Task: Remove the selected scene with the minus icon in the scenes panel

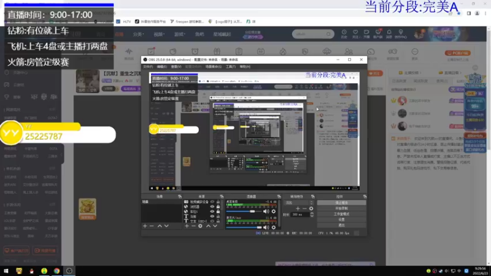Action: coord(152,226)
